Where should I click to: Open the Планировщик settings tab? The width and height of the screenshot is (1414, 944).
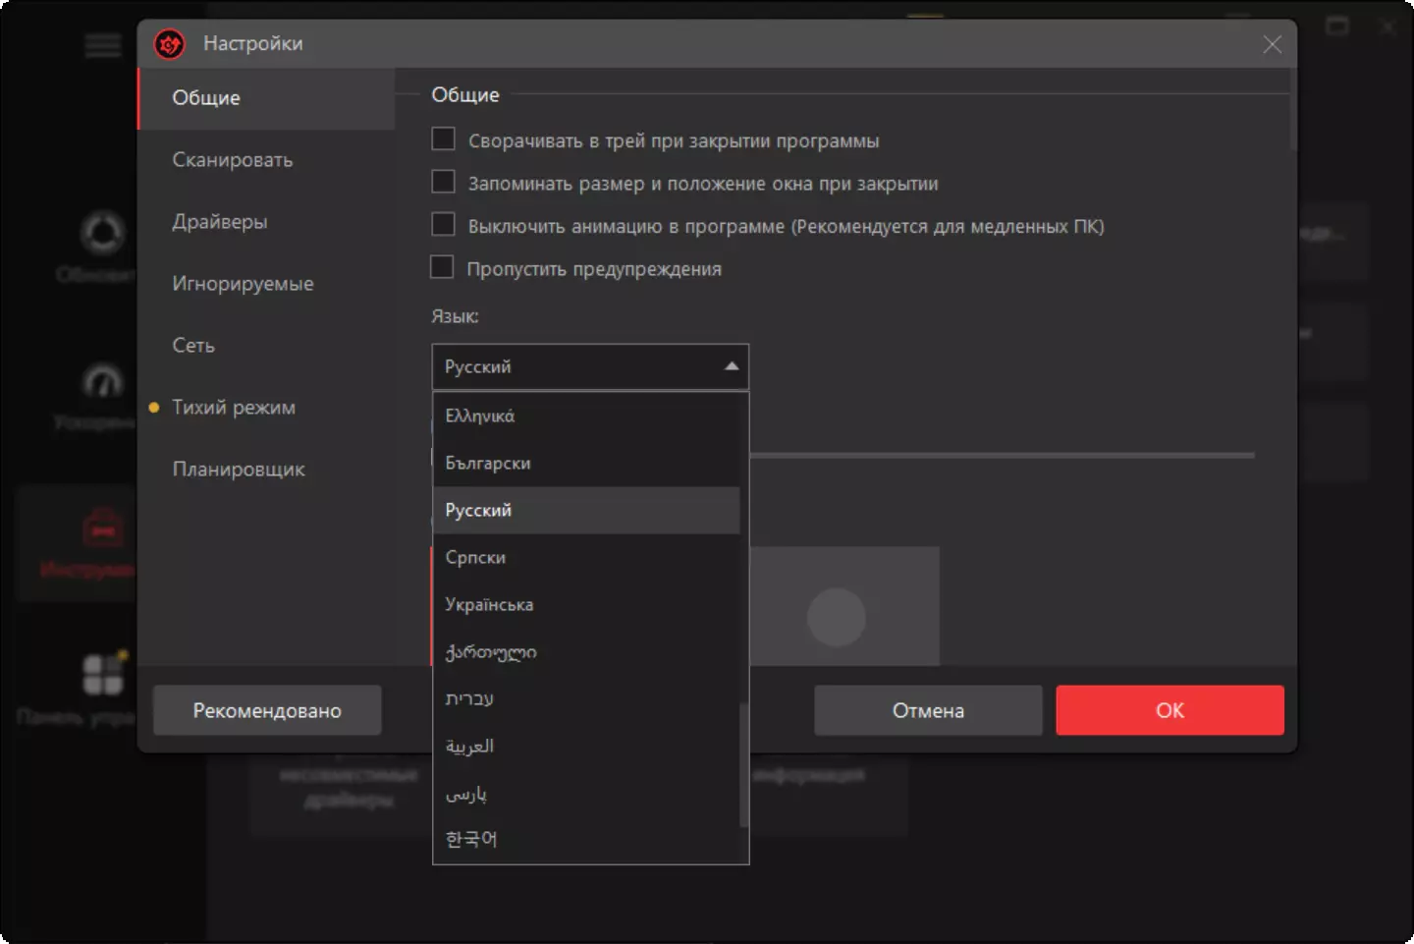(239, 469)
